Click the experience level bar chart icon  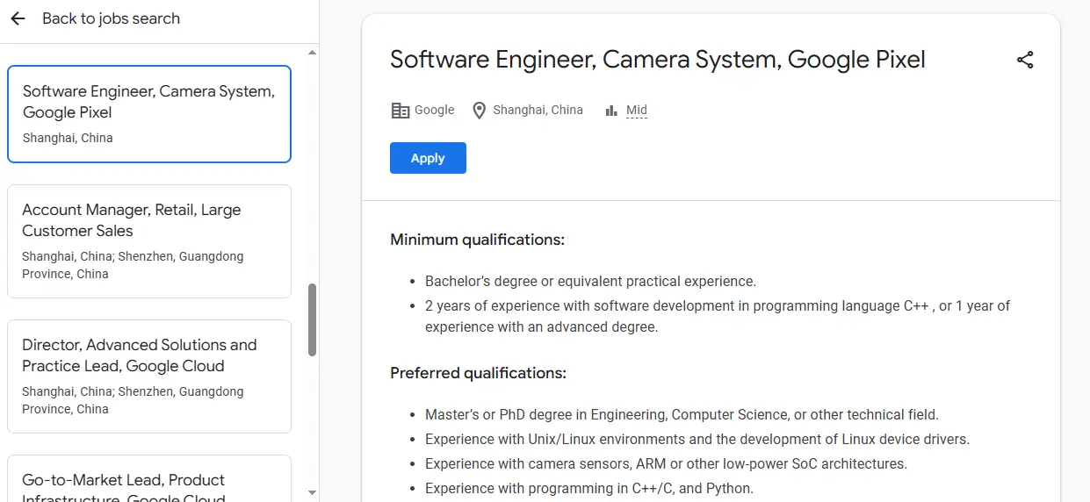pyautogui.click(x=611, y=111)
